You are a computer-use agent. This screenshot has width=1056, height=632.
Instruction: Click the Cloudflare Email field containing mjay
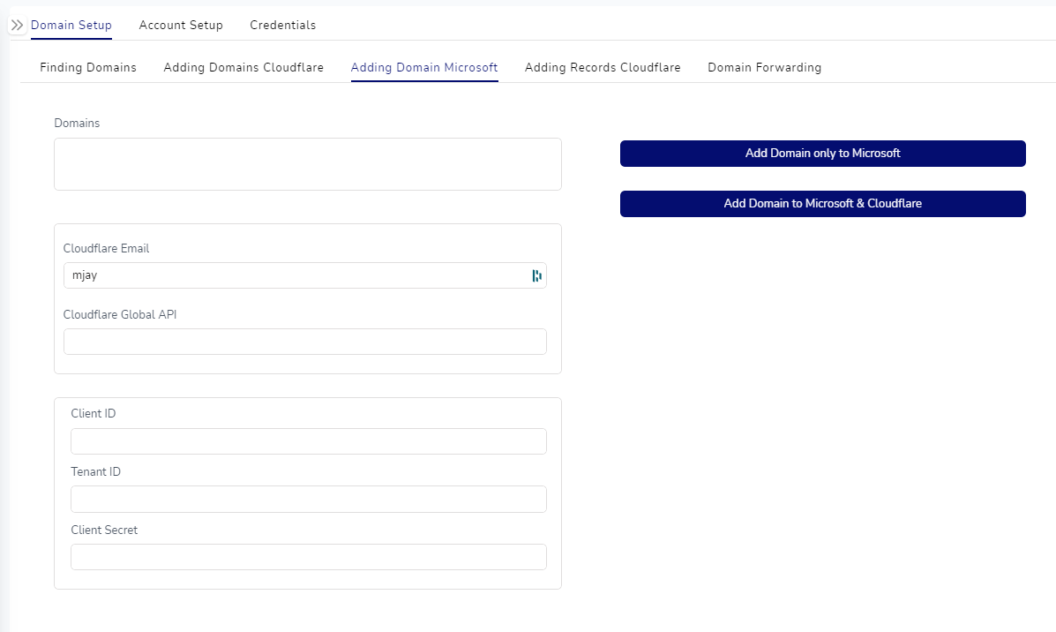click(305, 275)
